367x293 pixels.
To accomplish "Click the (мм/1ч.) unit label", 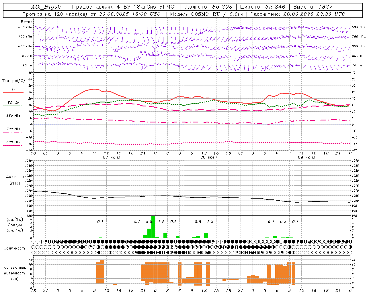I will tap(15, 230).
